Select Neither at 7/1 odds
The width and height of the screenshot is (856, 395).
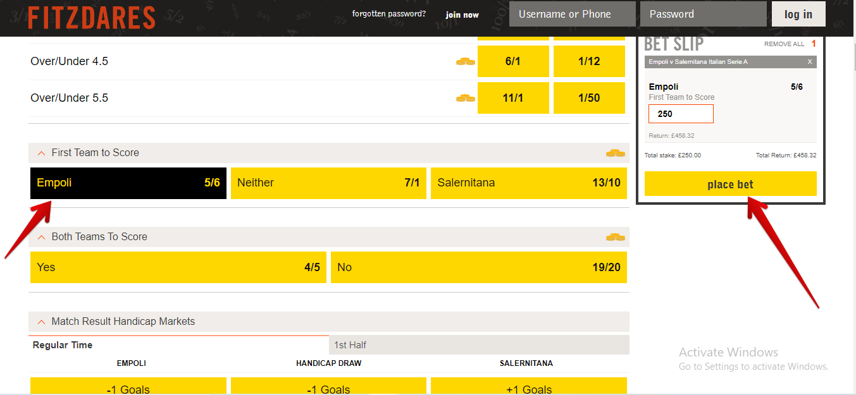click(x=328, y=183)
